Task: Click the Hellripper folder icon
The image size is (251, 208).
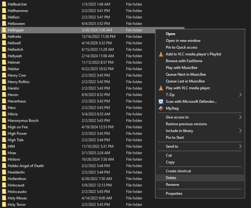Action: [x=4, y=30]
